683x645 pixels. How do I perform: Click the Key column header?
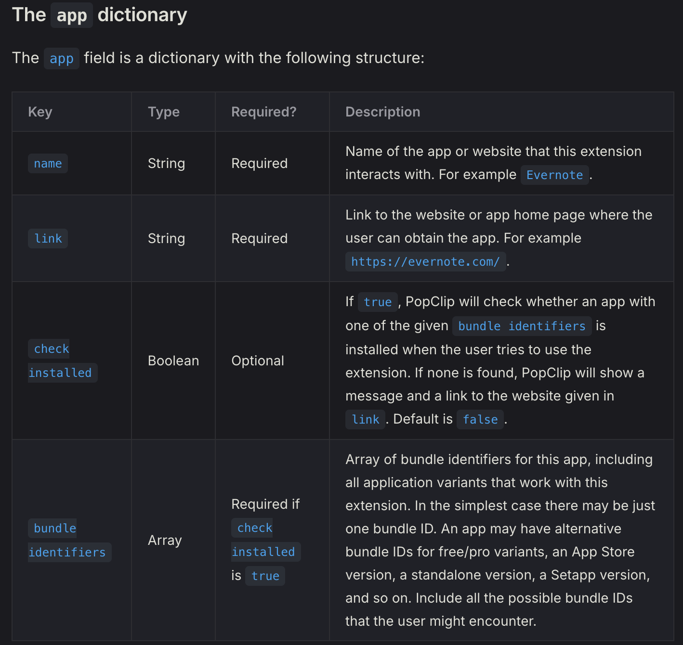(x=40, y=112)
